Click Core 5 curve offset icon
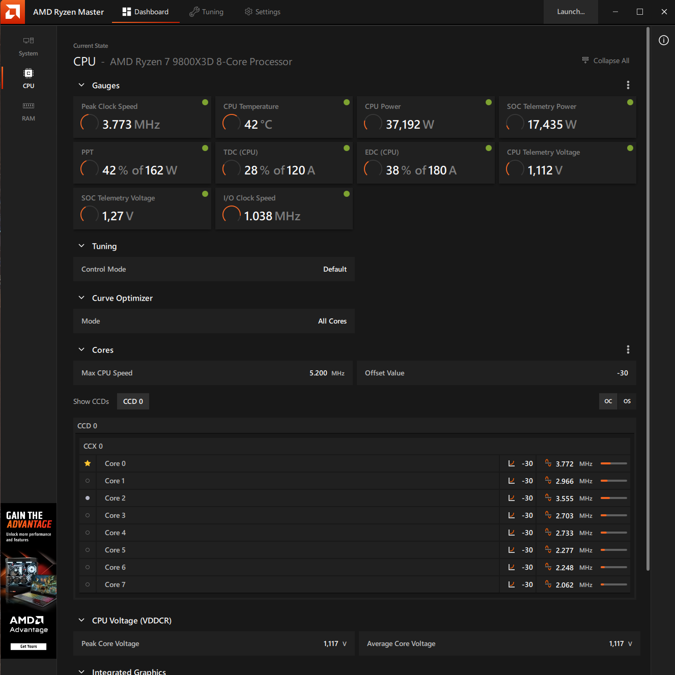This screenshot has width=675, height=675. (512, 550)
